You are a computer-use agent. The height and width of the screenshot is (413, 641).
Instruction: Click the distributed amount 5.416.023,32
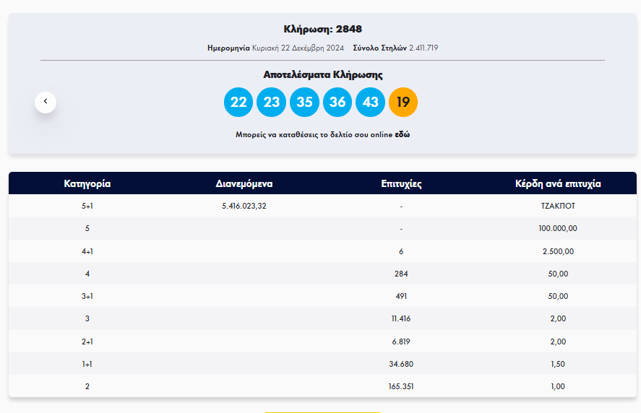point(244,206)
